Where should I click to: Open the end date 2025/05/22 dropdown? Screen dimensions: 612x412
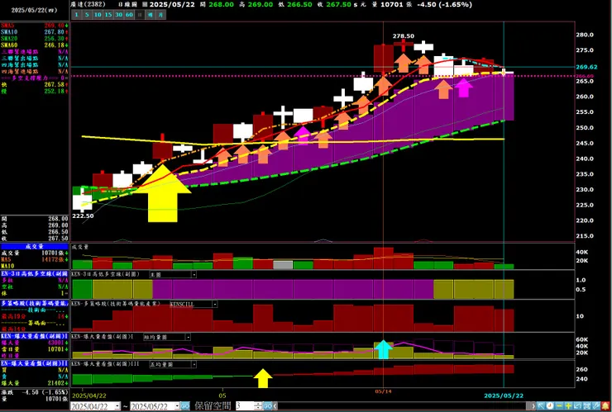(x=177, y=406)
